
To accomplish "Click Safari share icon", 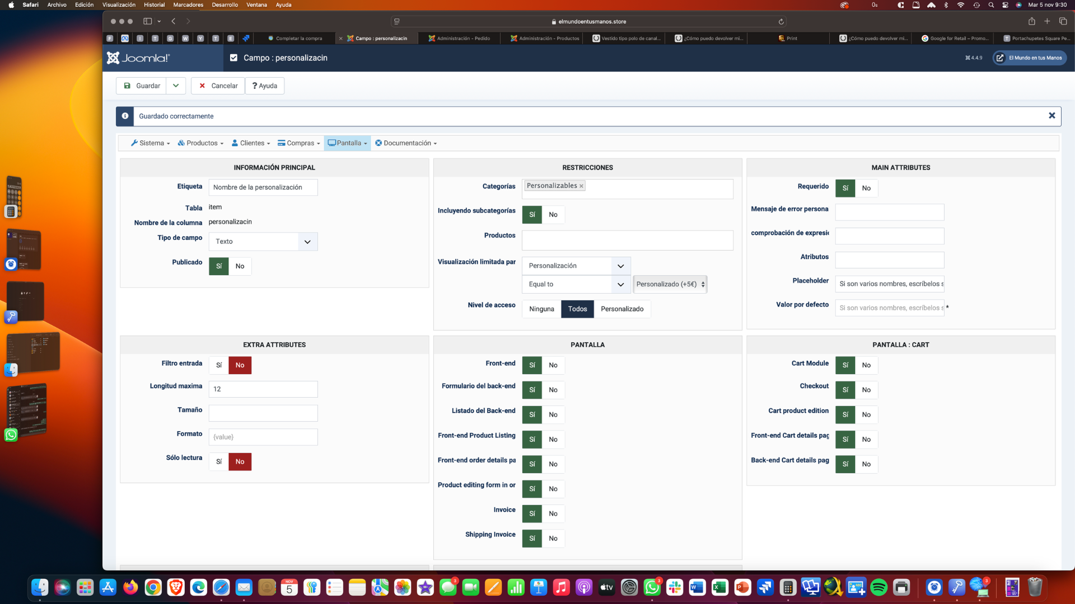I will coord(1031,21).
